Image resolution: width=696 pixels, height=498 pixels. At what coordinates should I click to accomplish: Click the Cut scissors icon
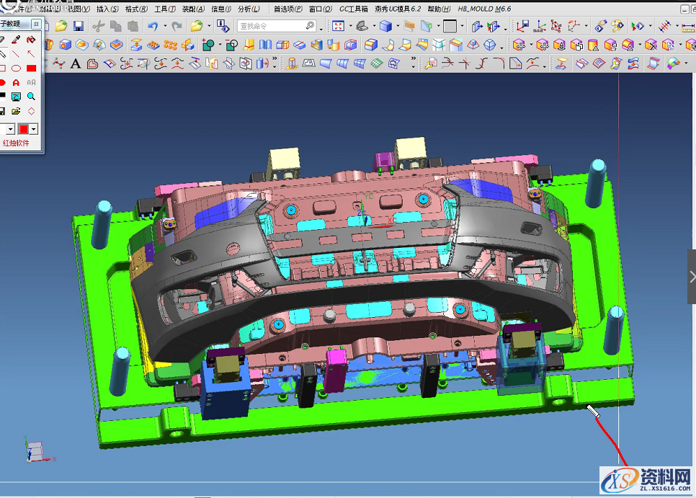click(x=99, y=26)
